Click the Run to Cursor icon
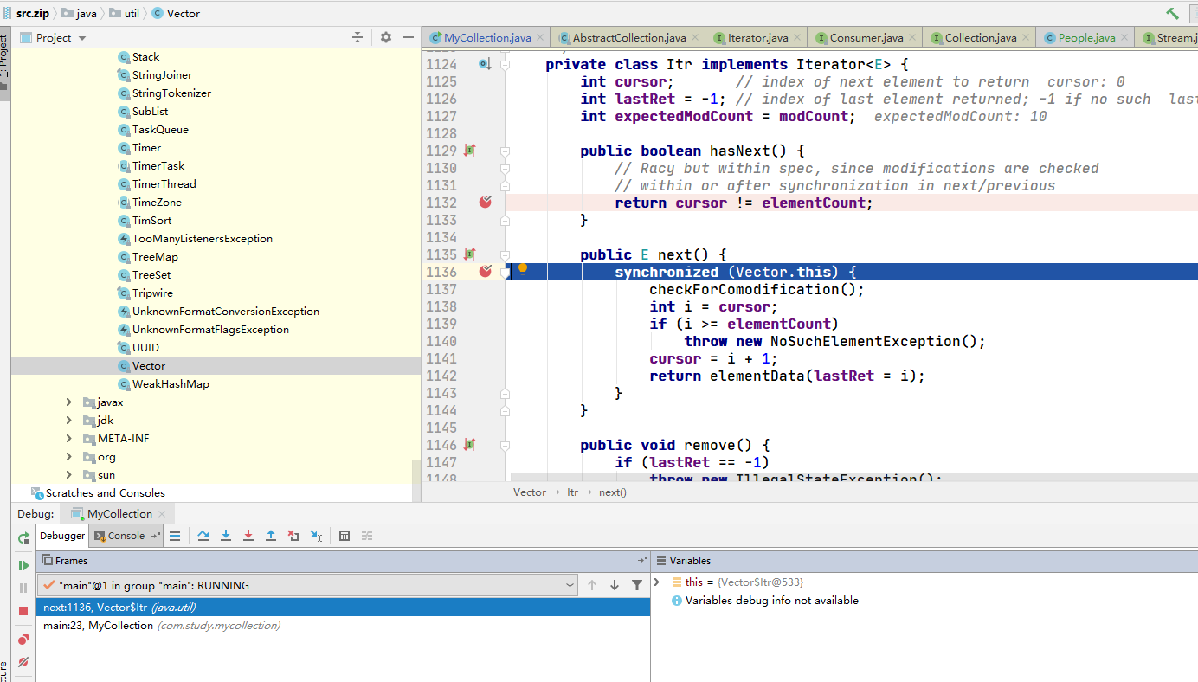The height and width of the screenshot is (682, 1198). (316, 536)
